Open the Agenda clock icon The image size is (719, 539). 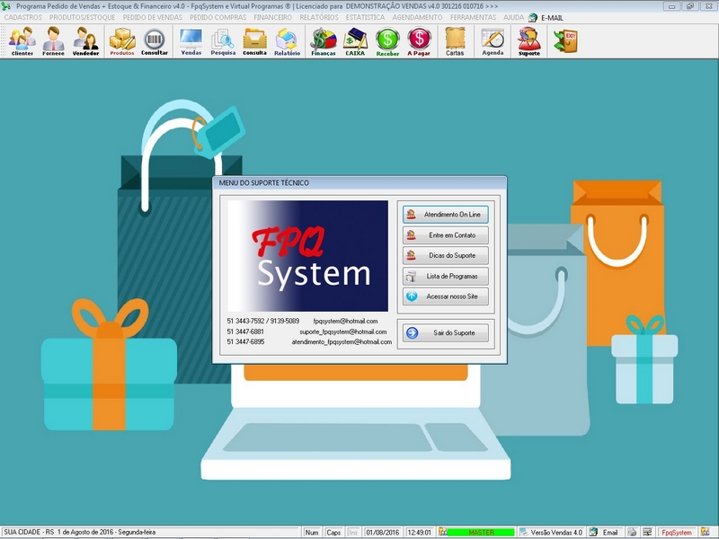493,41
